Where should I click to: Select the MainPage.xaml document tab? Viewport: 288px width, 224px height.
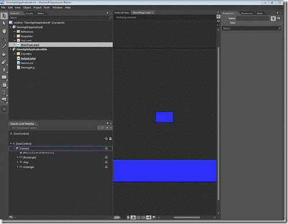142,13
